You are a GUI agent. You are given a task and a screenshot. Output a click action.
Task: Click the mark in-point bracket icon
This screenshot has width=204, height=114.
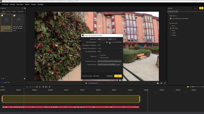[40, 87]
